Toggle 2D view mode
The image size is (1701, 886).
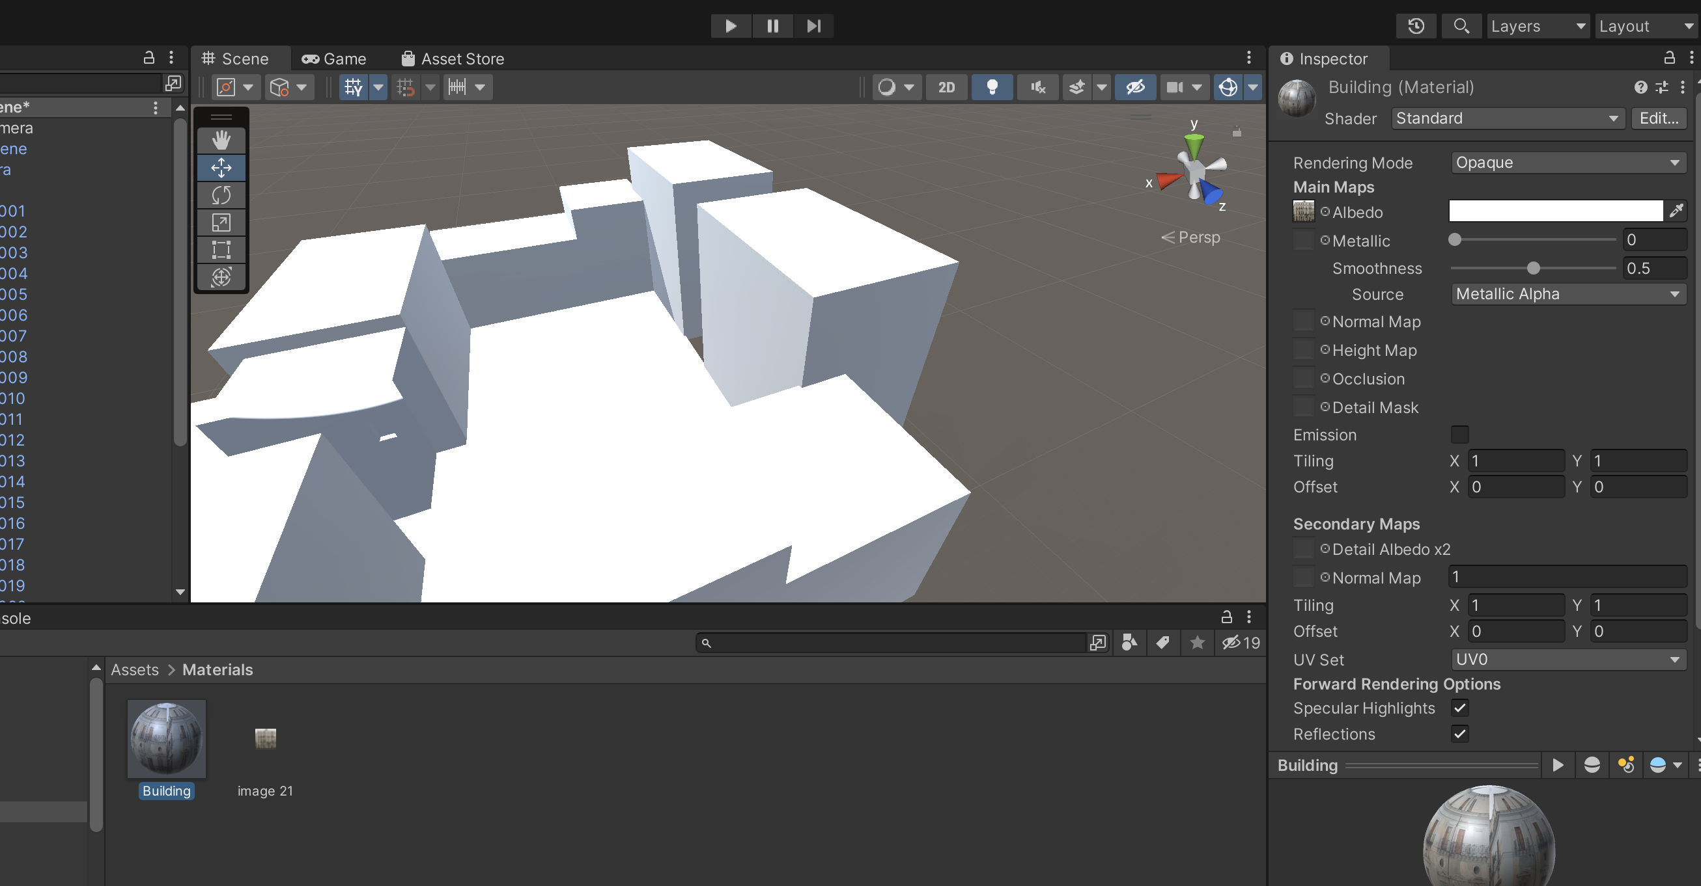point(946,87)
